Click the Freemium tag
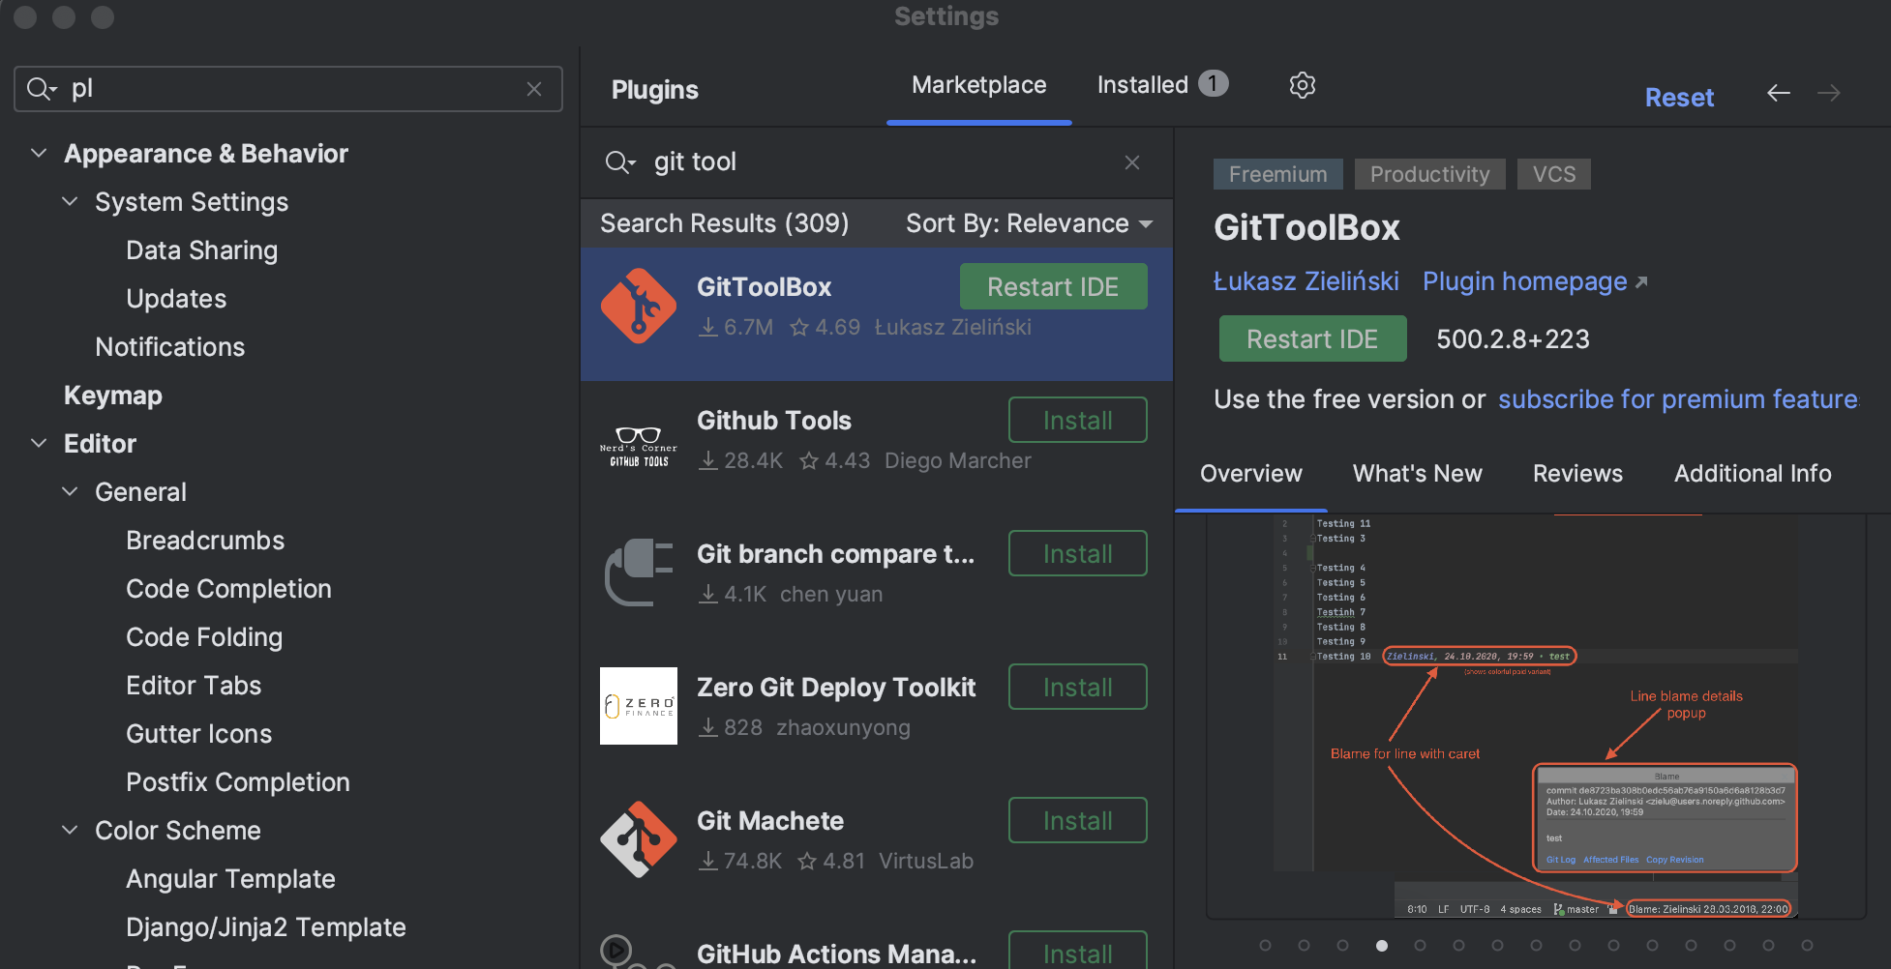The image size is (1891, 969). click(1277, 174)
